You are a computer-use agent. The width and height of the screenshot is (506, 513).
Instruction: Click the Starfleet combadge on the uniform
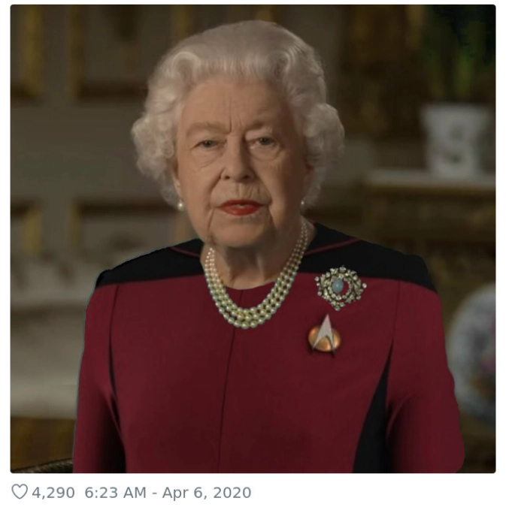[x=324, y=335]
